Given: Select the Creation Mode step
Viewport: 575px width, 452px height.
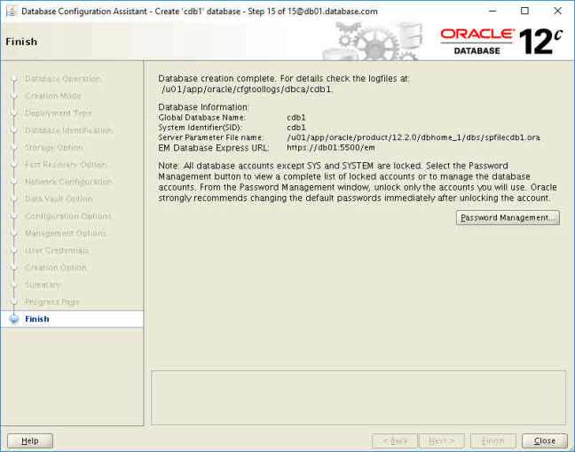Looking at the screenshot, I should [53, 96].
